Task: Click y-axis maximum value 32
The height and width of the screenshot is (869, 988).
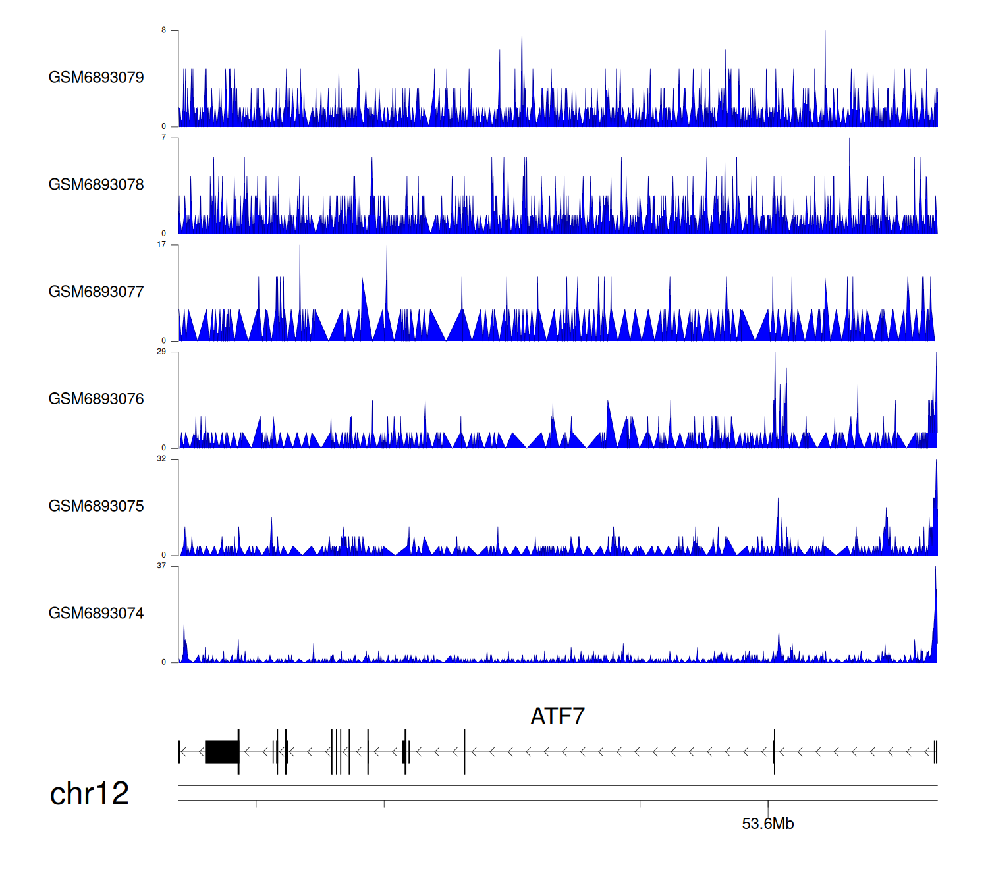Action: tap(161, 459)
